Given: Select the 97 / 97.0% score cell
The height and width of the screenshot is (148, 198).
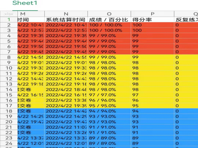Looking at the screenshot, I should tap(109, 95).
